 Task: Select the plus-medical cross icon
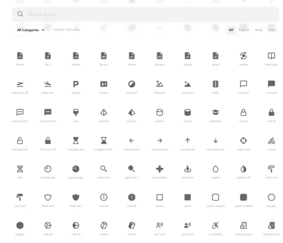(x=160, y=169)
